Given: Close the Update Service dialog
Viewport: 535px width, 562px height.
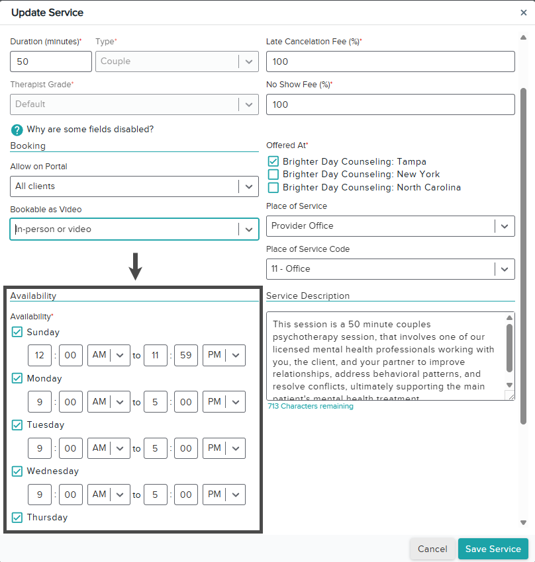Looking at the screenshot, I should pyautogui.click(x=524, y=13).
